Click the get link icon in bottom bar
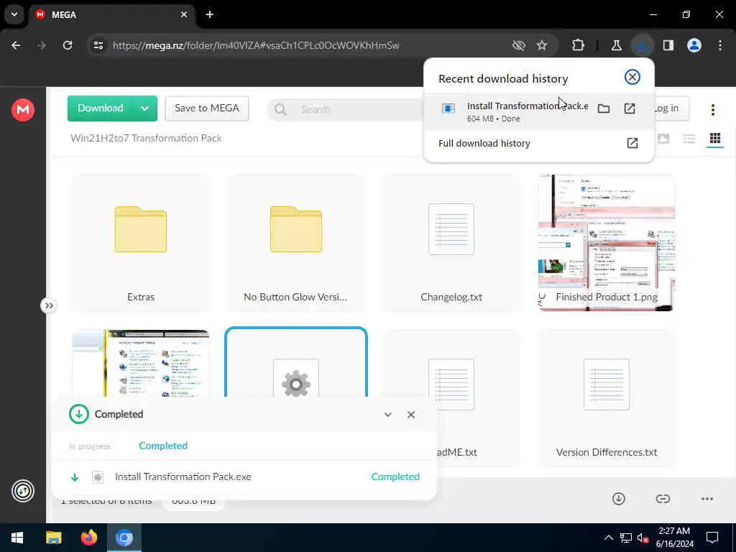The width and height of the screenshot is (736, 552). tap(663, 499)
